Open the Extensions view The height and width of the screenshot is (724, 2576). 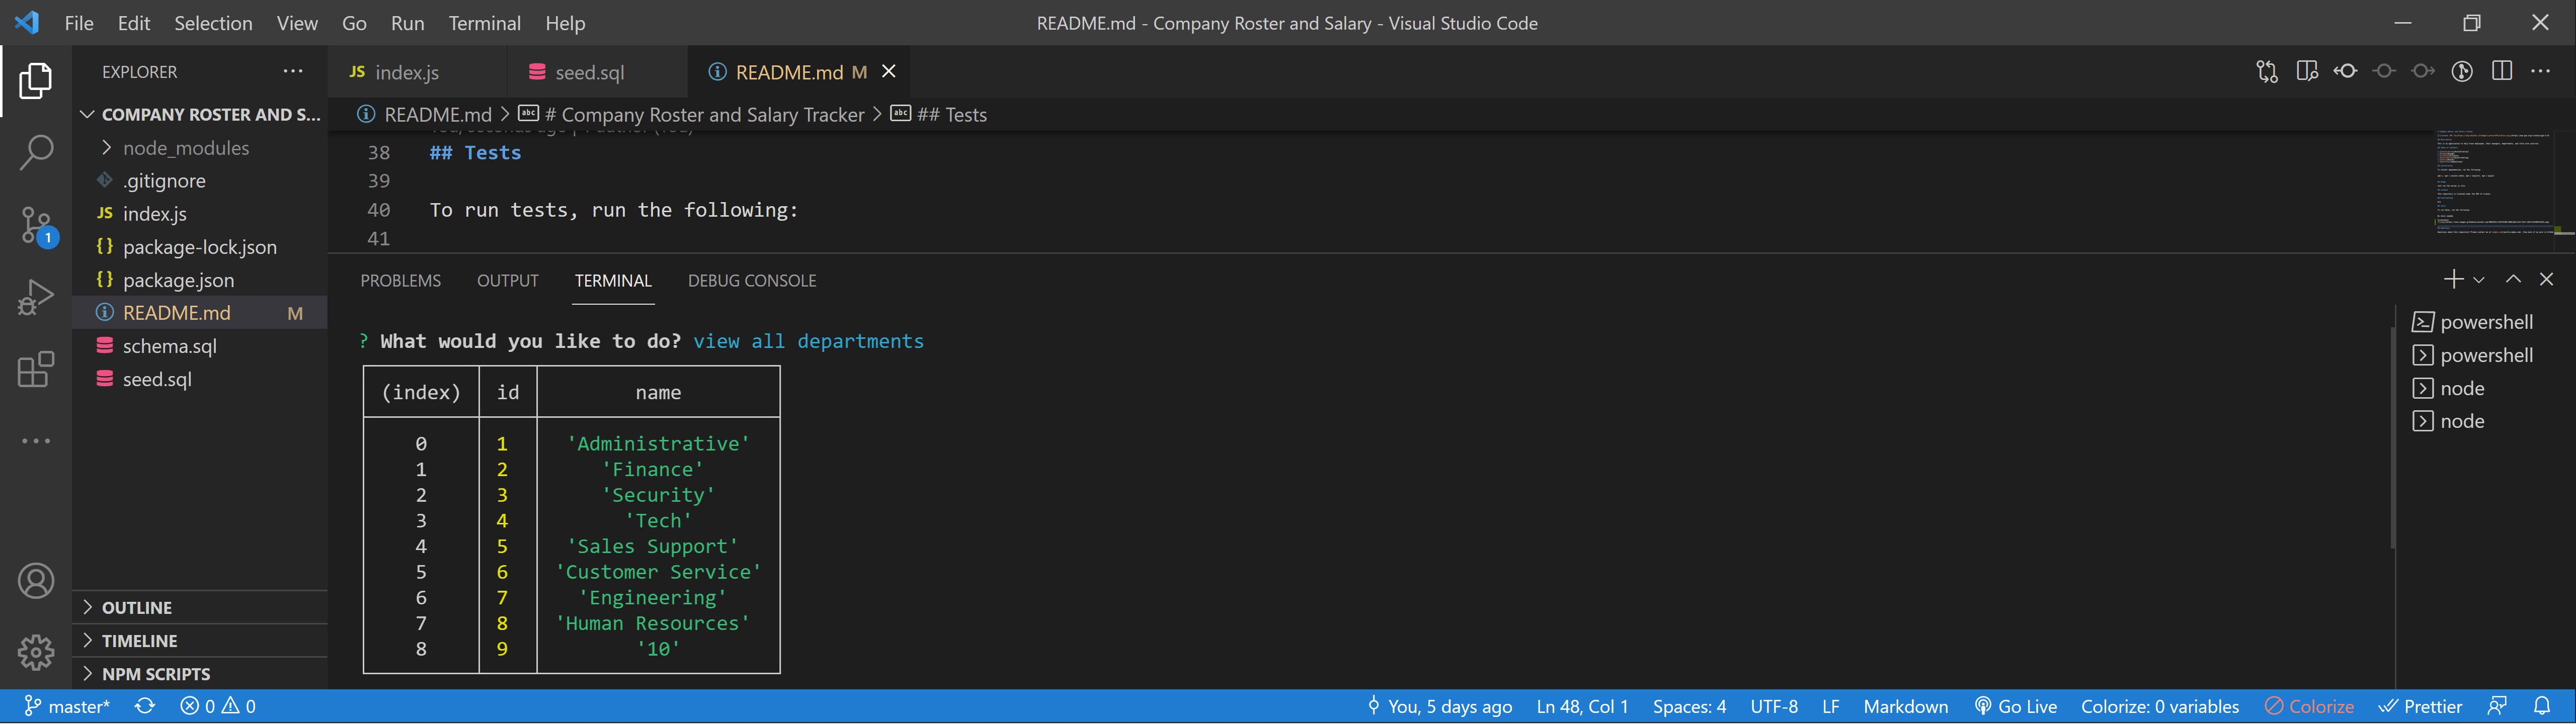click(x=36, y=369)
